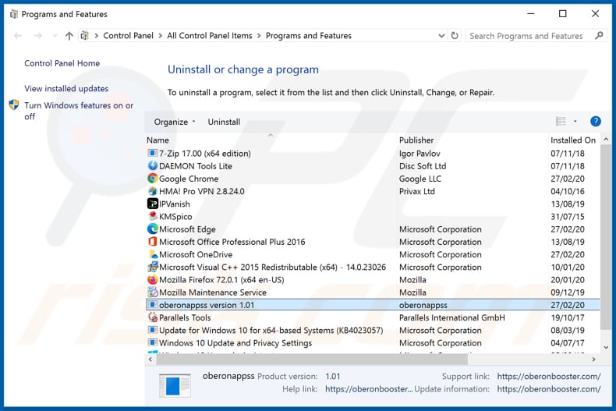Click the change view icon
Screen dimensions: 616x411
pos(561,122)
